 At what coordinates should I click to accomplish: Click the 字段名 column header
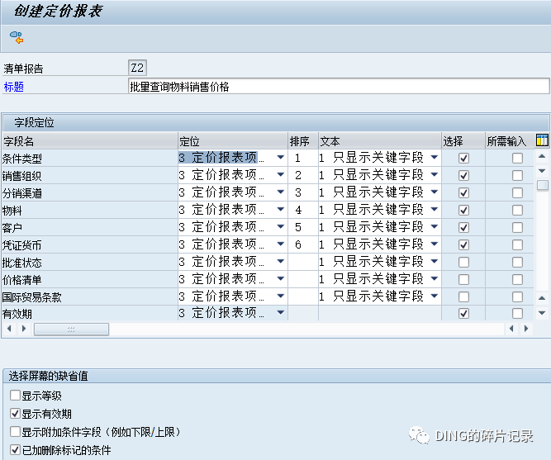[90, 141]
